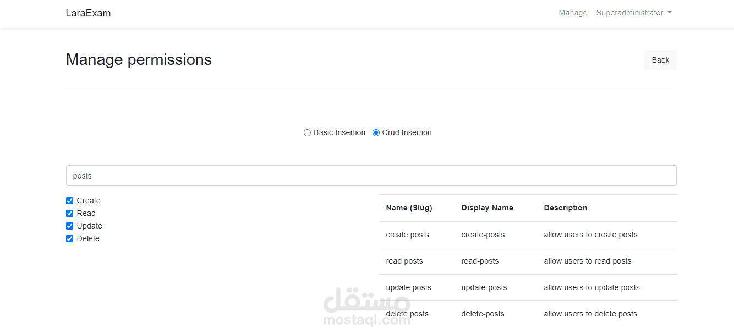Select the create posts slug cell

407,235
